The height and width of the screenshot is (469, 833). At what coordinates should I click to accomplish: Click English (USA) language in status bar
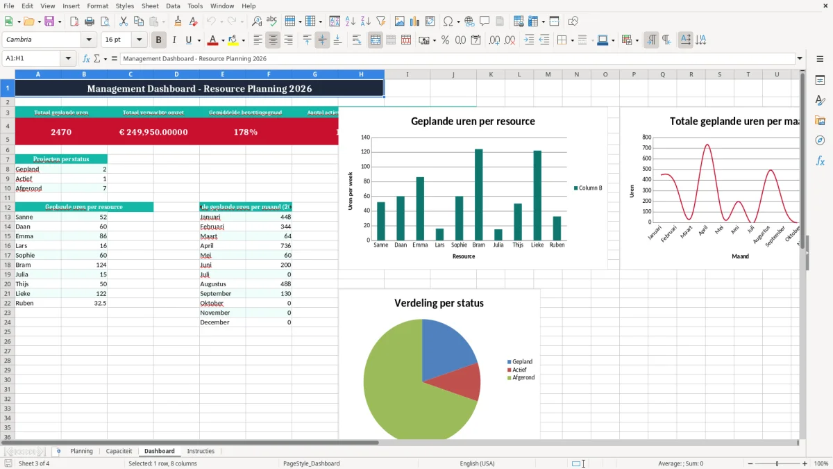[x=477, y=463]
